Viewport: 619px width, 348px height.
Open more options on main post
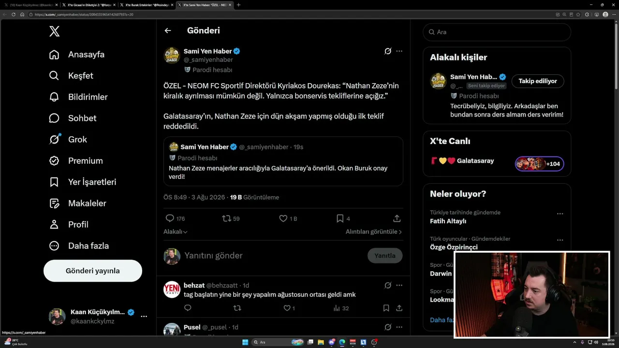point(399,51)
